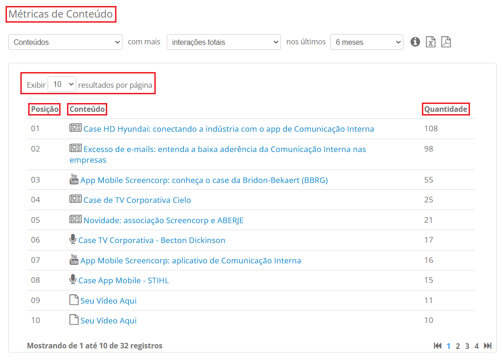Click quantity value 98
500x359 pixels.
(428, 149)
